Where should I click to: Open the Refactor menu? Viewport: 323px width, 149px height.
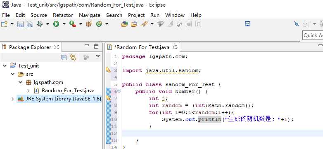coord(63,15)
